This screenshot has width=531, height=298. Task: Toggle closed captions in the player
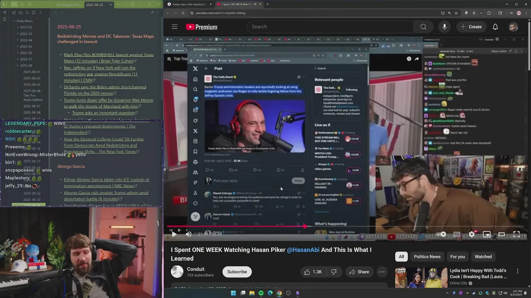(x=457, y=234)
